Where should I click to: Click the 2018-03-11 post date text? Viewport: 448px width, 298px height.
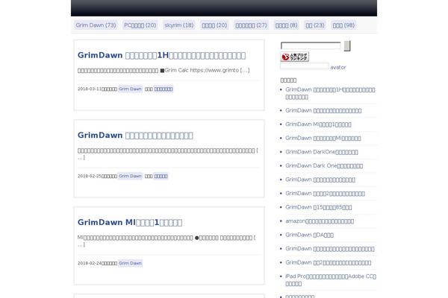(90, 89)
